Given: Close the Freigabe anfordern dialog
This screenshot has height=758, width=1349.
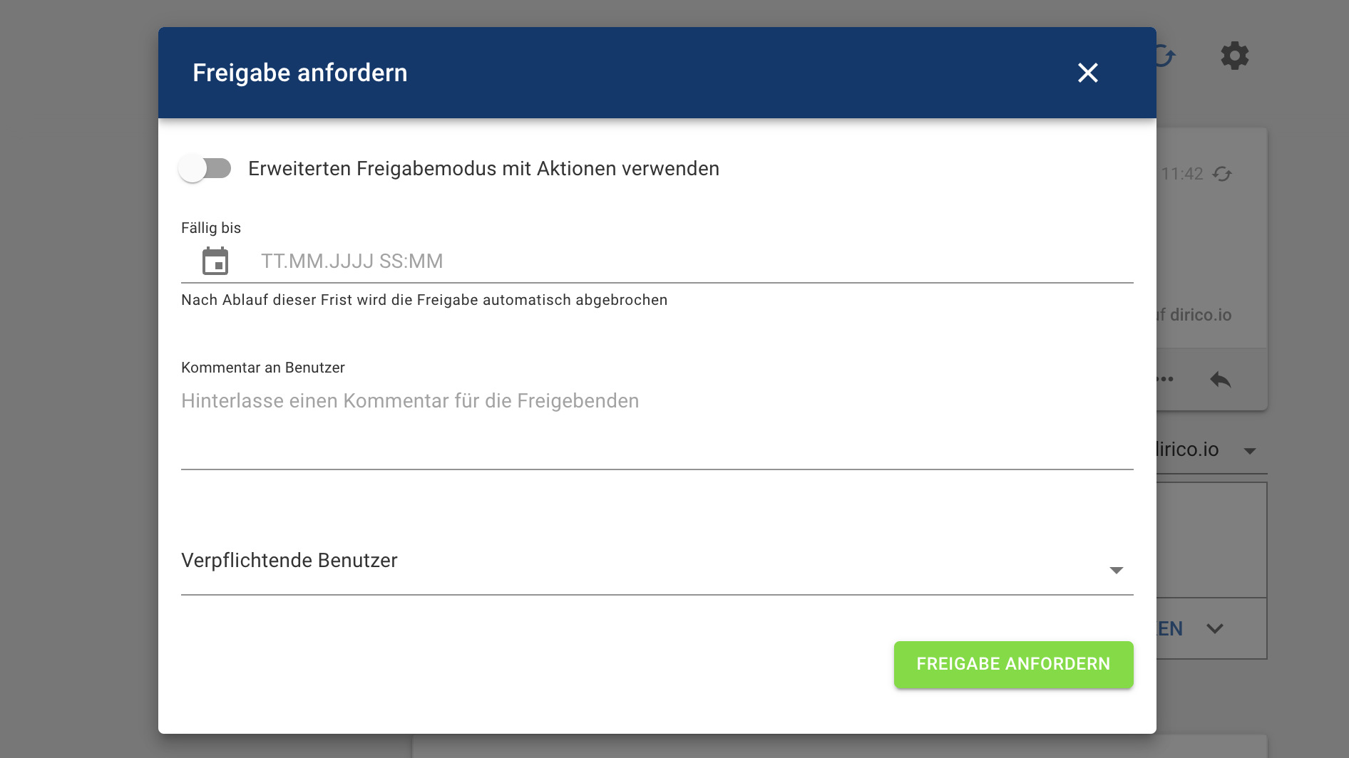Looking at the screenshot, I should pos(1087,73).
